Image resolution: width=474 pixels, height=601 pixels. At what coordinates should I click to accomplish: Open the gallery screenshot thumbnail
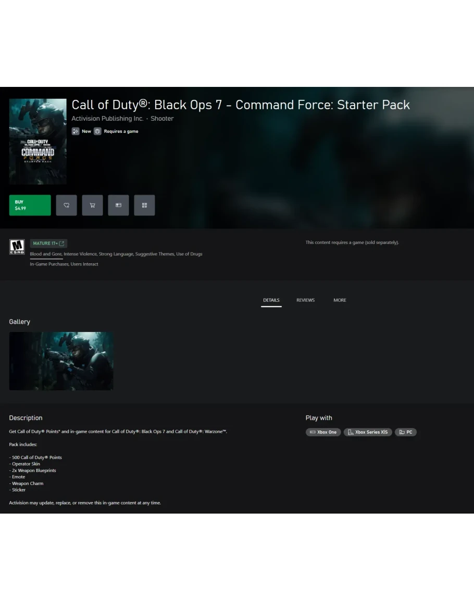[61, 361]
